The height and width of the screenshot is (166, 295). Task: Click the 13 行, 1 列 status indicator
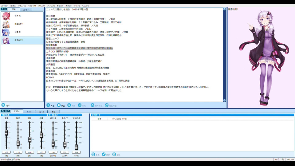coord(279,160)
